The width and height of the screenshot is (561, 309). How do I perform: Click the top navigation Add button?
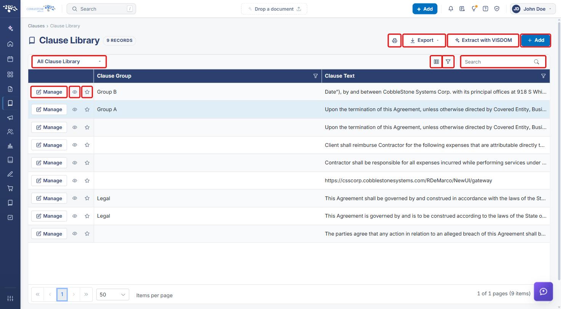[x=425, y=9]
